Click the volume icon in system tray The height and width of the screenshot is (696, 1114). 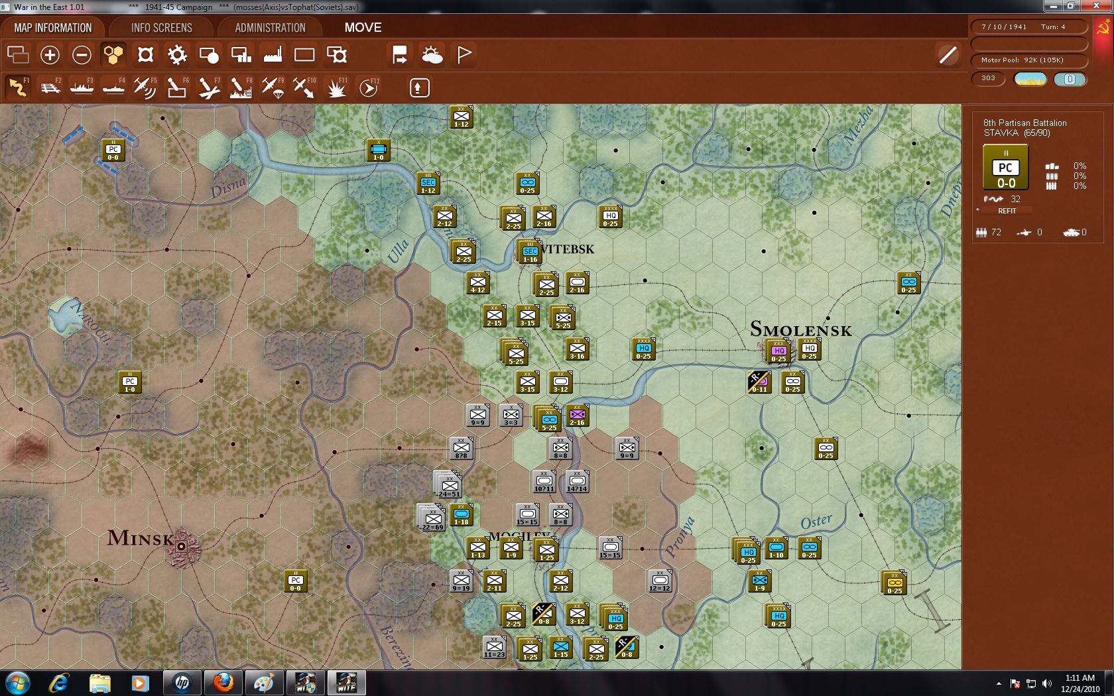(x=1047, y=683)
